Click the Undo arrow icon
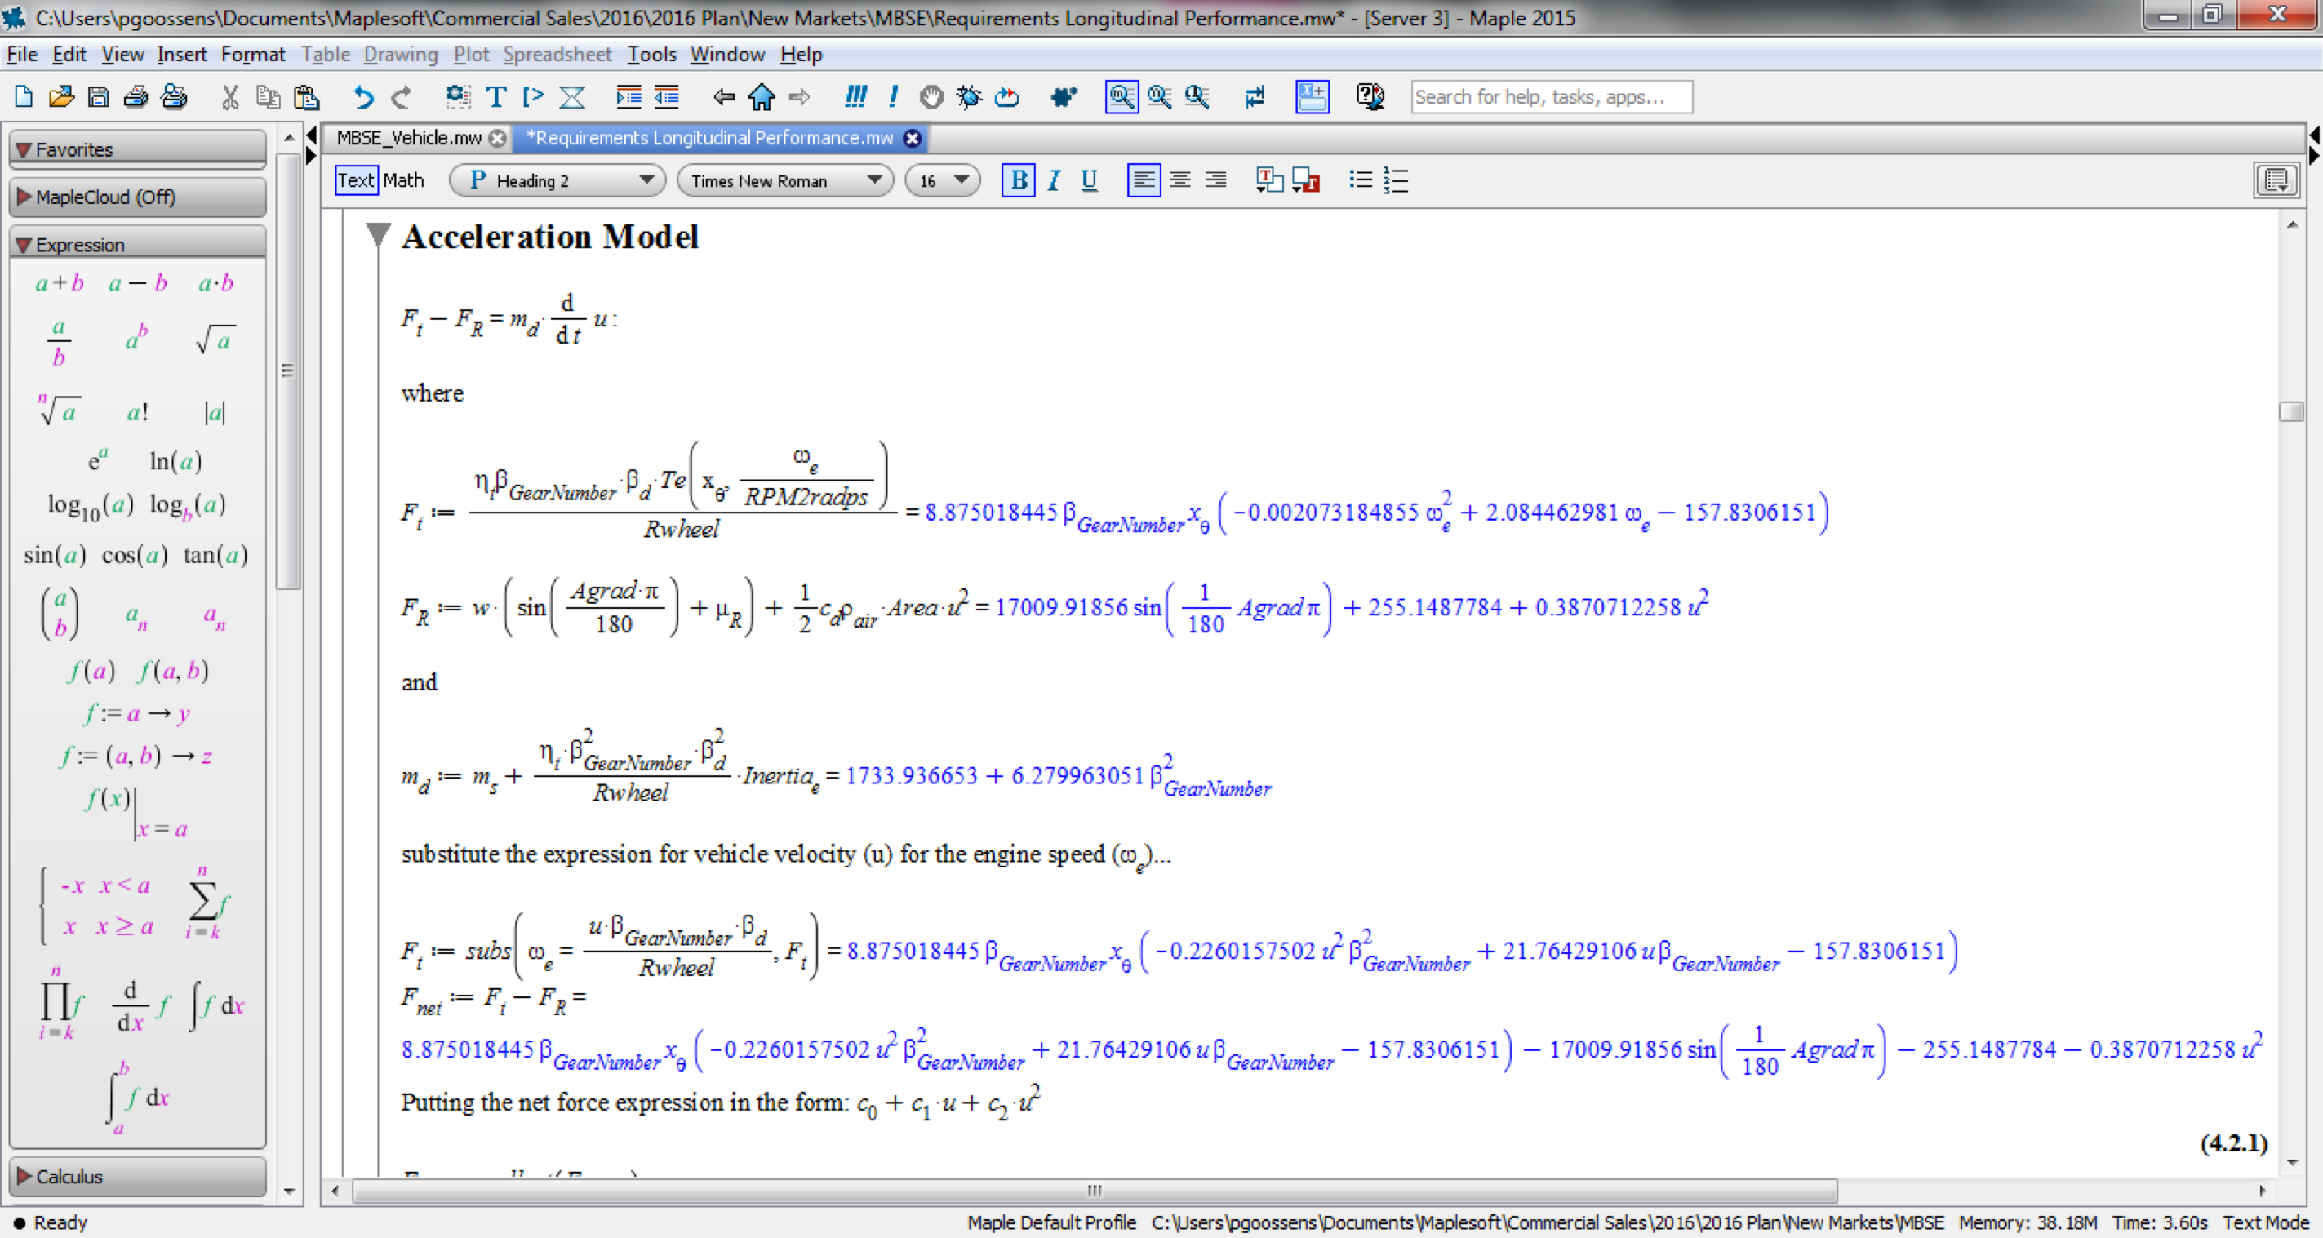 pos(363,96)
